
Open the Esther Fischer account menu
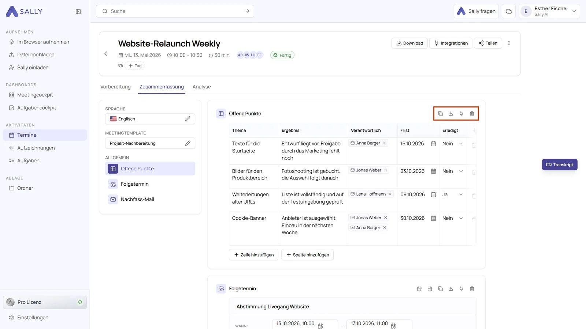point(549,11)
